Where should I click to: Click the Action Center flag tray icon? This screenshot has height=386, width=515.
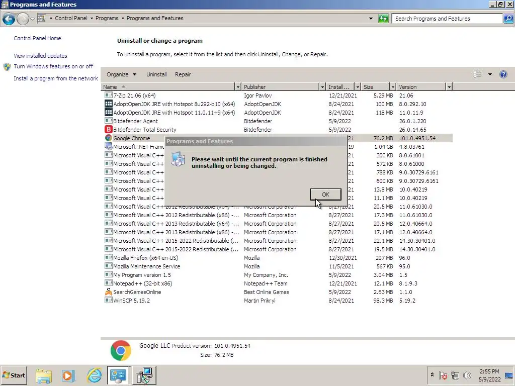pyautogui.click(x=443, y=375)
